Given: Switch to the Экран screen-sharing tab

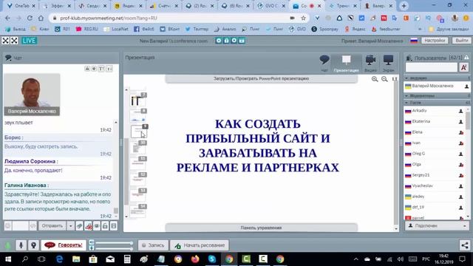Looking at the screenshot, I should (388, 63).
